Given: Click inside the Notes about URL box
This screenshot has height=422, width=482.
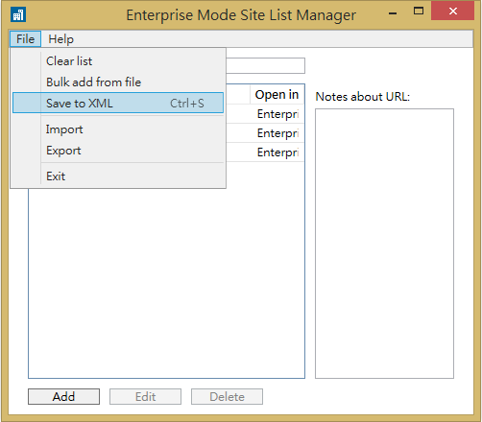Looking at the screenshot, I should [x=384, y=244].
